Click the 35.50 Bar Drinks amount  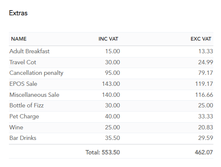112,138
